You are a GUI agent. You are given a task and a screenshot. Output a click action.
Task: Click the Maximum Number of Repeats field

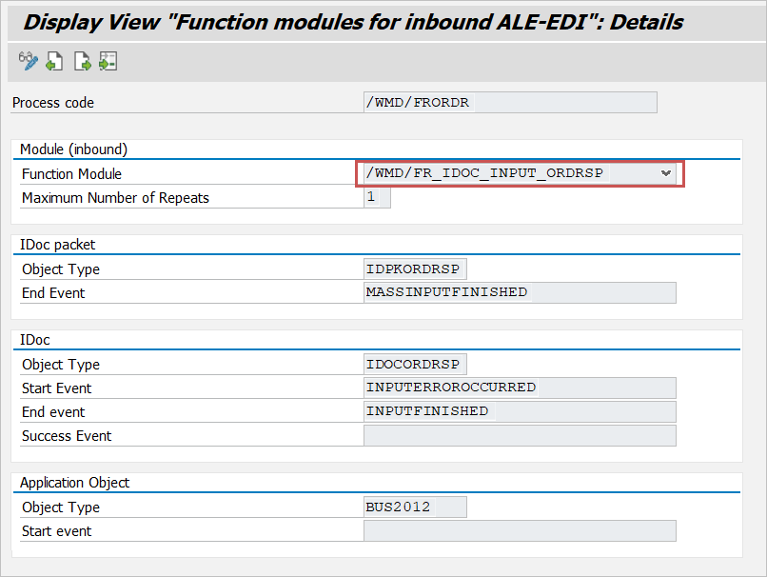377,198
